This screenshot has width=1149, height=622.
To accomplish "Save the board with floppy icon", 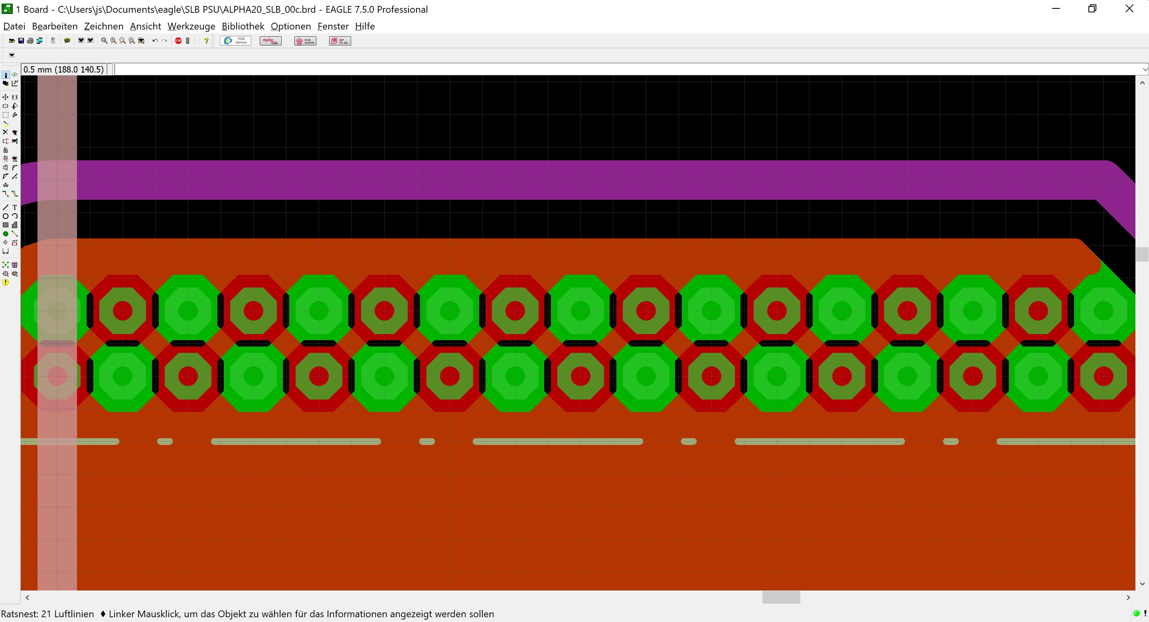I will coord(21,41).
